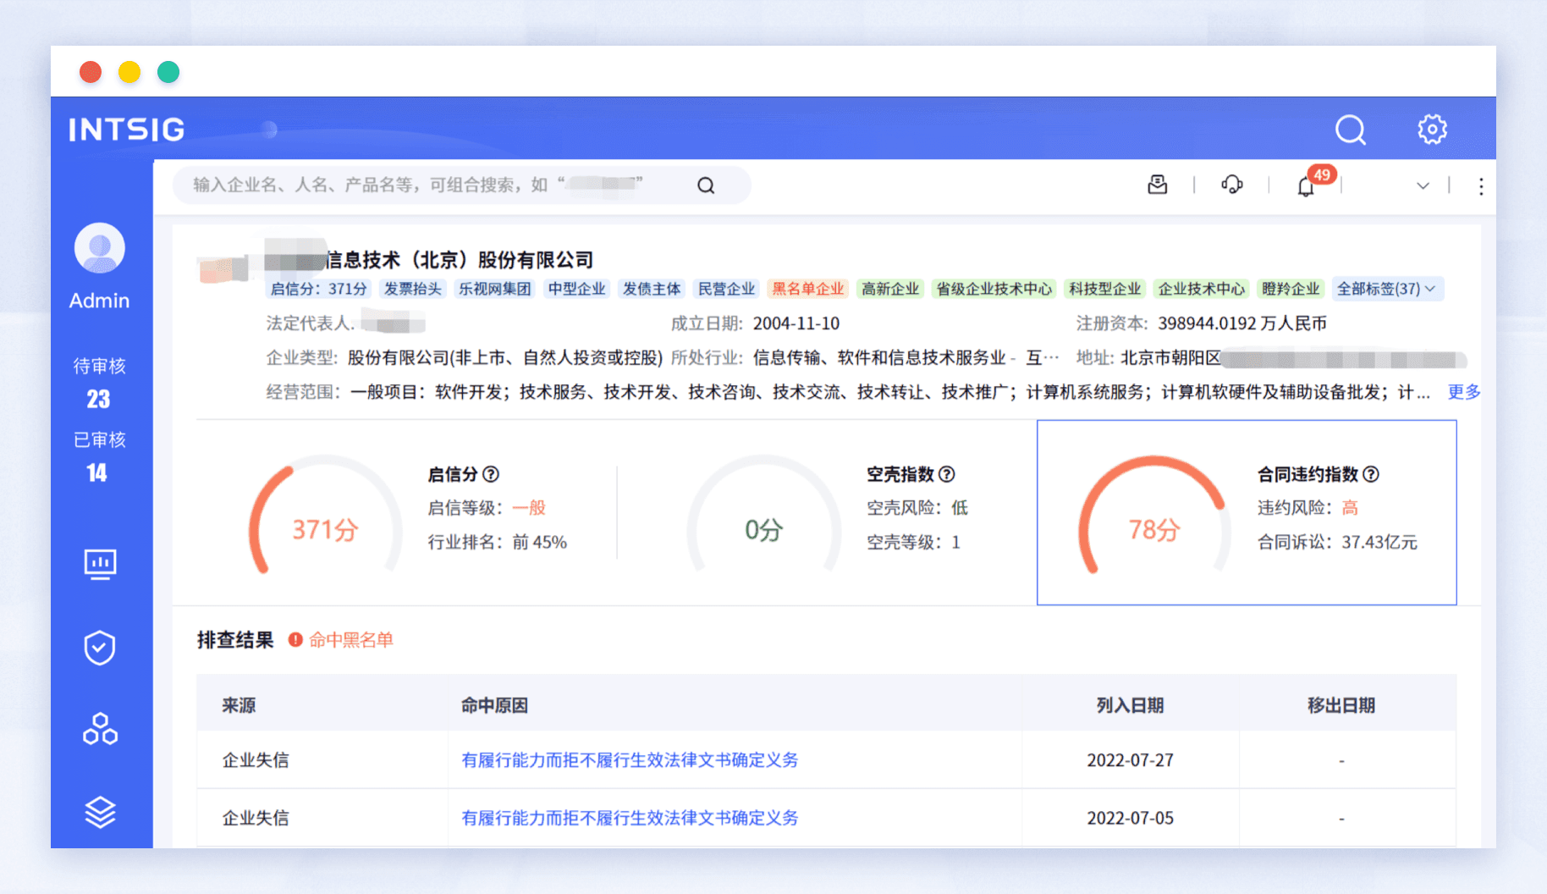
Task: Click the 乐视网集团 tag
Action: [x=495, y=289]
